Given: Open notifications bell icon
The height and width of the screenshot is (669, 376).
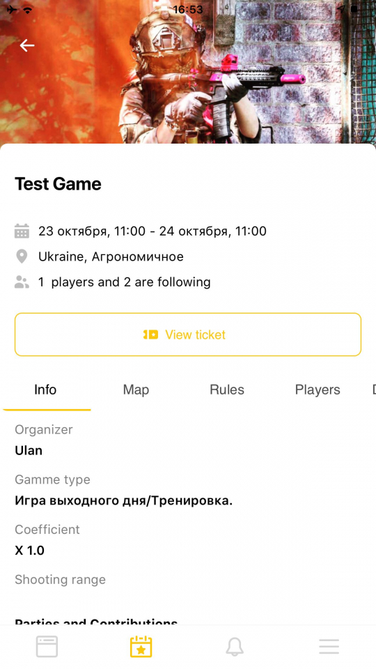Looking at the screenshot, I should click(x=235, y=647).
